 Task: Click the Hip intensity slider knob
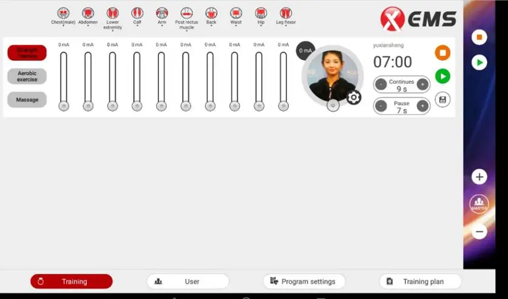pyautogui.click(x=259, y=106)
